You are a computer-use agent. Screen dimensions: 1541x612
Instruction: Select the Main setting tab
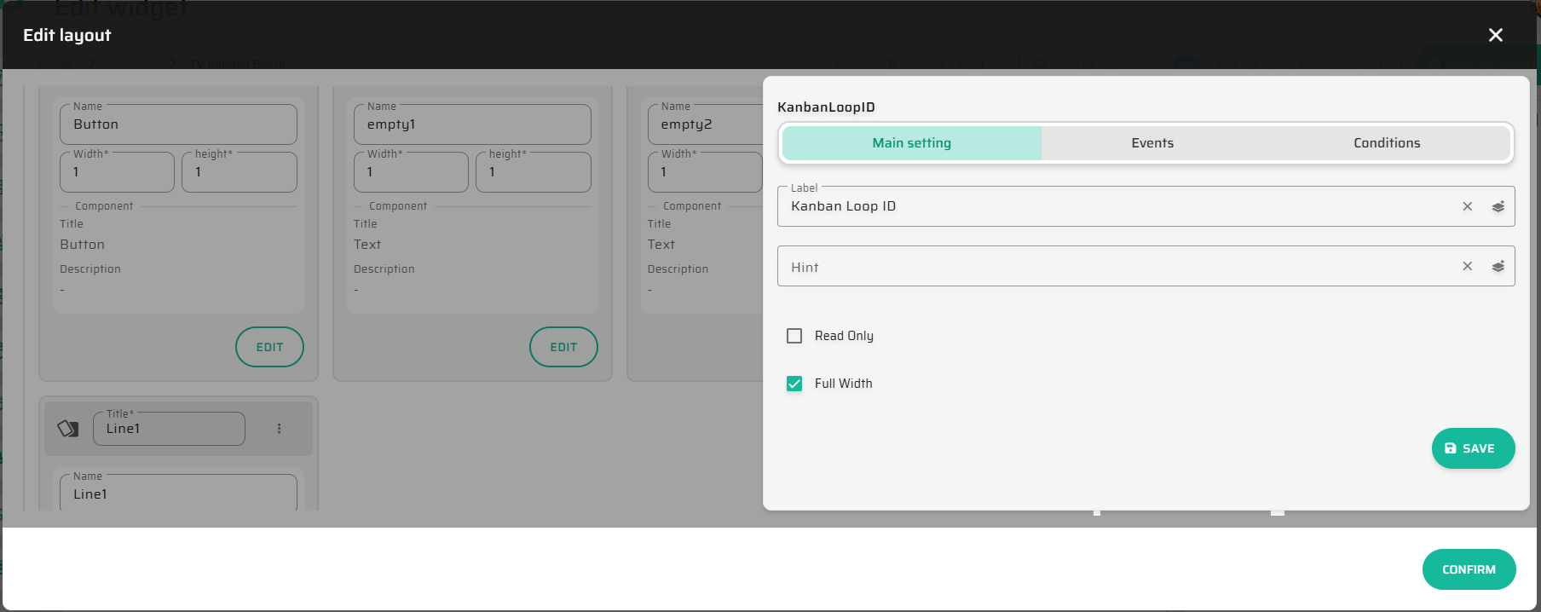click(911, 143)
